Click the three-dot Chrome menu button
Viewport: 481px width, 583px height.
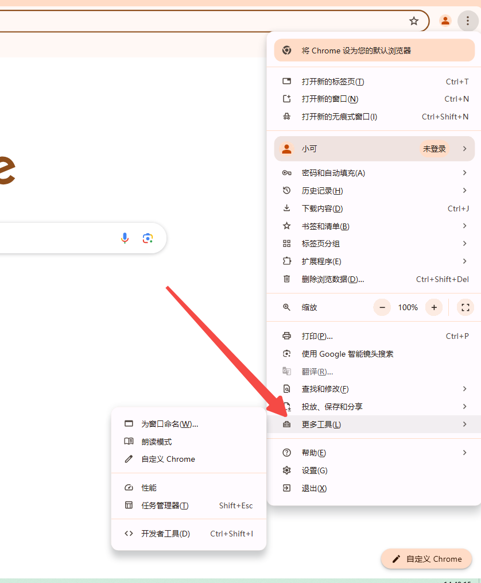(x=468, y=21)
